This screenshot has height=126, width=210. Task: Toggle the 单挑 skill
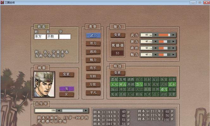click(x=131, y=84)
